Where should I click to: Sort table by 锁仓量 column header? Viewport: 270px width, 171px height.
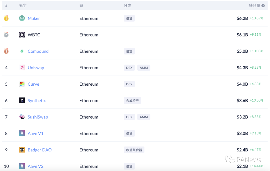[x=254, y=5]
